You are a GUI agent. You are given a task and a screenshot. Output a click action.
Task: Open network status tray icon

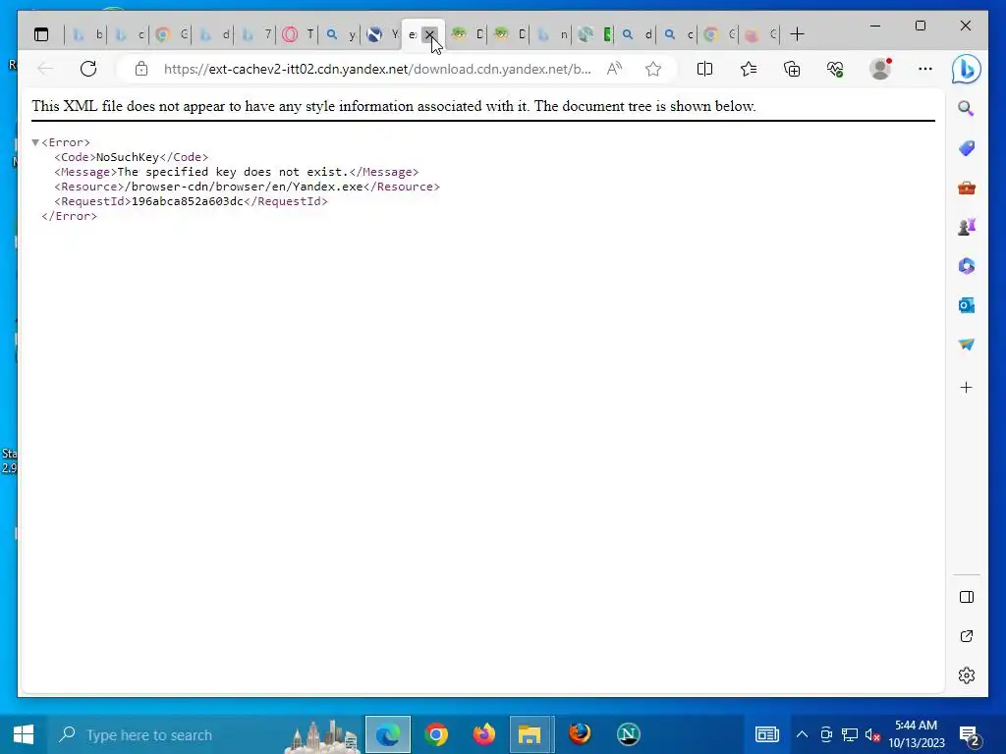[850, 734]
